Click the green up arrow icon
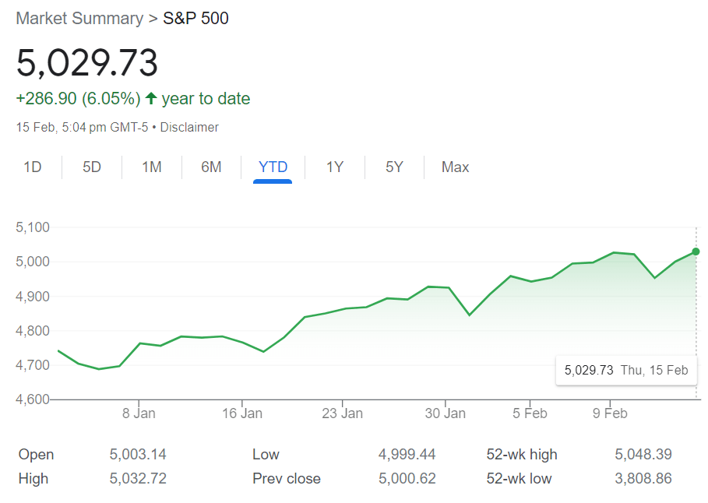 tap(151, 99)
